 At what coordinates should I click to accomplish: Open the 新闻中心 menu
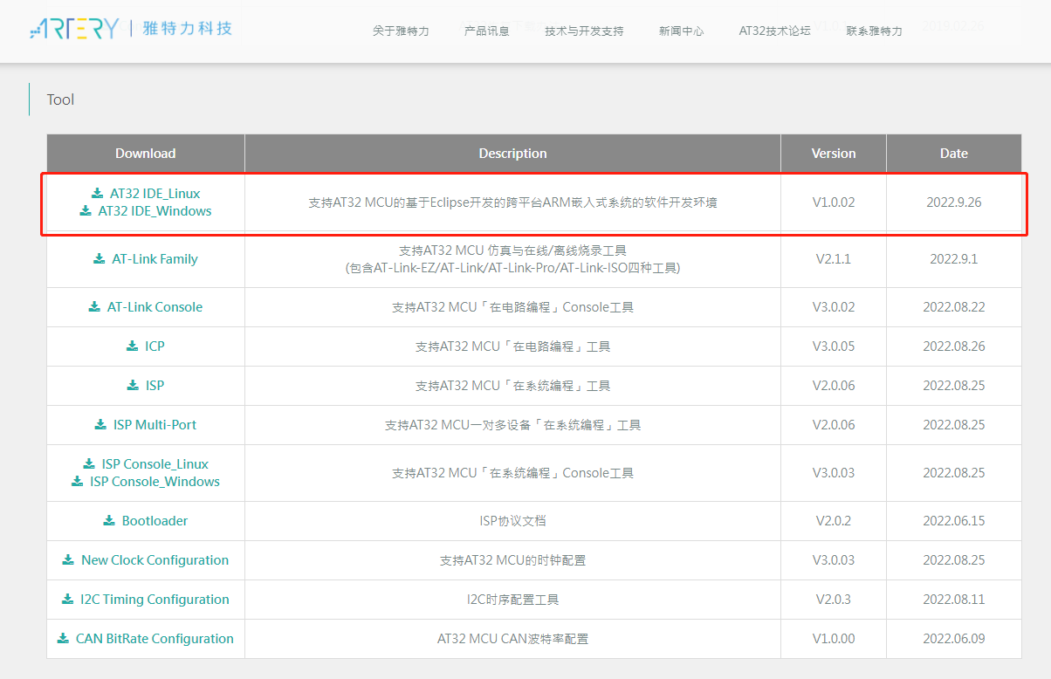click(682, 31)
